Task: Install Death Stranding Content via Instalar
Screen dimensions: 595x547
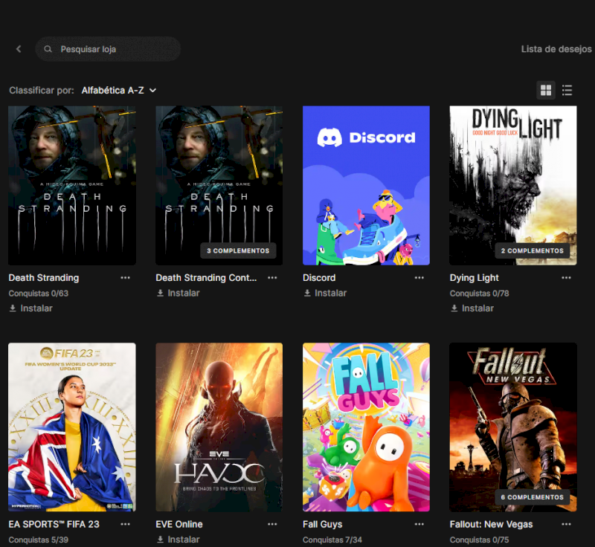Action: (178, 293)
